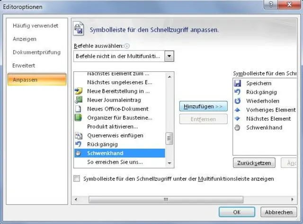
Task: Click the Hinzufügen >> button
Action: [203, 106]
